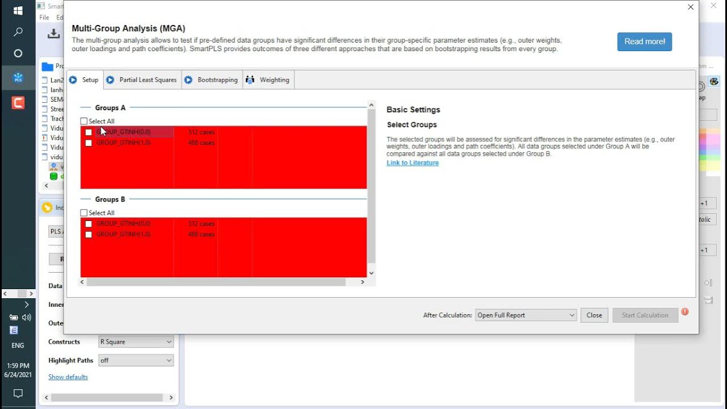Click the red warning icon beside Start Calculation
This screenshot has height=409, width=727.
pos(685,311)
